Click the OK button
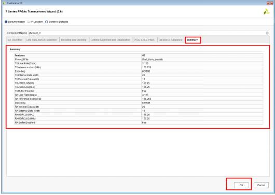The height and width of the screenshot is (195, 275). (x=241, y=185)
